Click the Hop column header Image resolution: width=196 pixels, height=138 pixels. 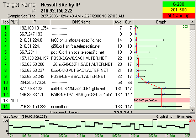(5, 22)
